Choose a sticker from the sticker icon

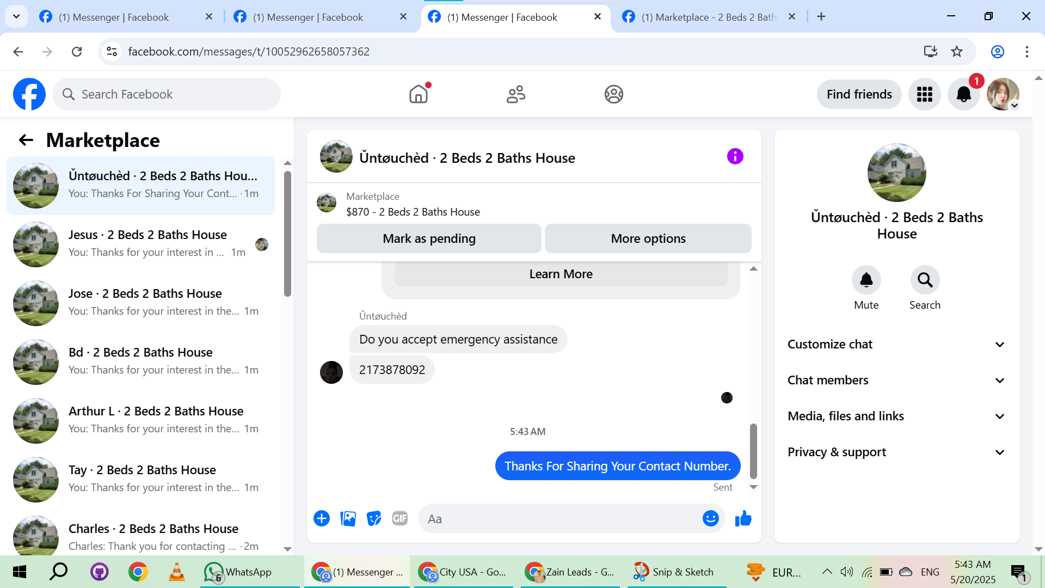click(374, 518)
